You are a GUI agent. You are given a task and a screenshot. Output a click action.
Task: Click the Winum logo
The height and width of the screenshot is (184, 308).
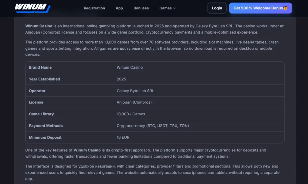pyautogui.click(x=32, y=8)
